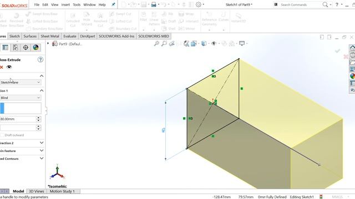Open the 3D Views bottom tab
Screen dimensions: 355x199
coord(37,191)
